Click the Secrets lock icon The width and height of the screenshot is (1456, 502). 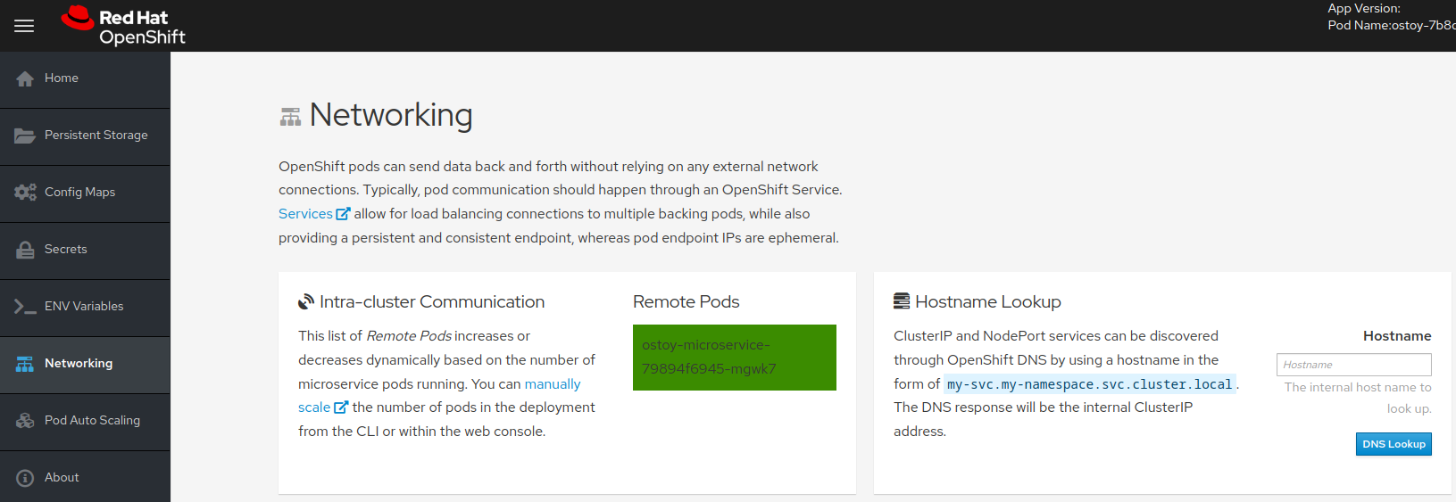[25, 250]
